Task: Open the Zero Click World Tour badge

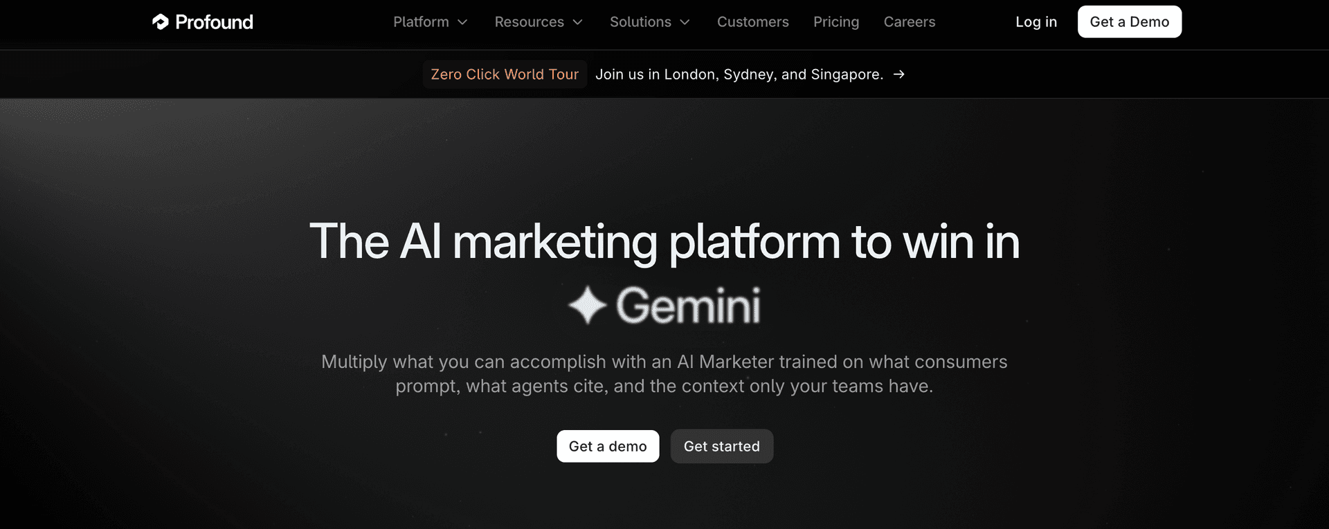Action: click(x=505, y=74)
